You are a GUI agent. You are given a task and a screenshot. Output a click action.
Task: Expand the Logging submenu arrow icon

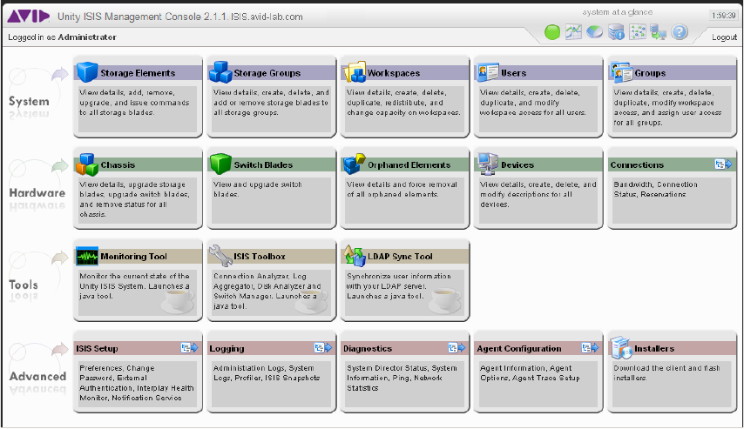pyautogui.click(x=323, y=348)
